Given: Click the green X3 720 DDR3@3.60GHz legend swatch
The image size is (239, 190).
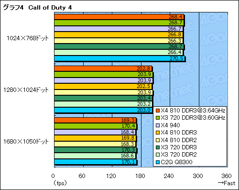Looking at the screenshot, I should click(x=158, y=118).
